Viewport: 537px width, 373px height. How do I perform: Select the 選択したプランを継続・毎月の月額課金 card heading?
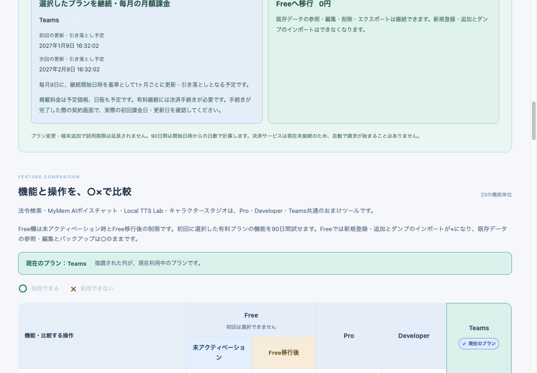pyautogui.click(x=105, y=4)
